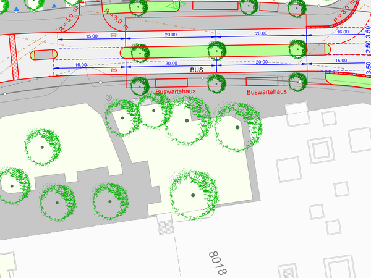Select the small red rectangle in left island

[x=43, y=55]
